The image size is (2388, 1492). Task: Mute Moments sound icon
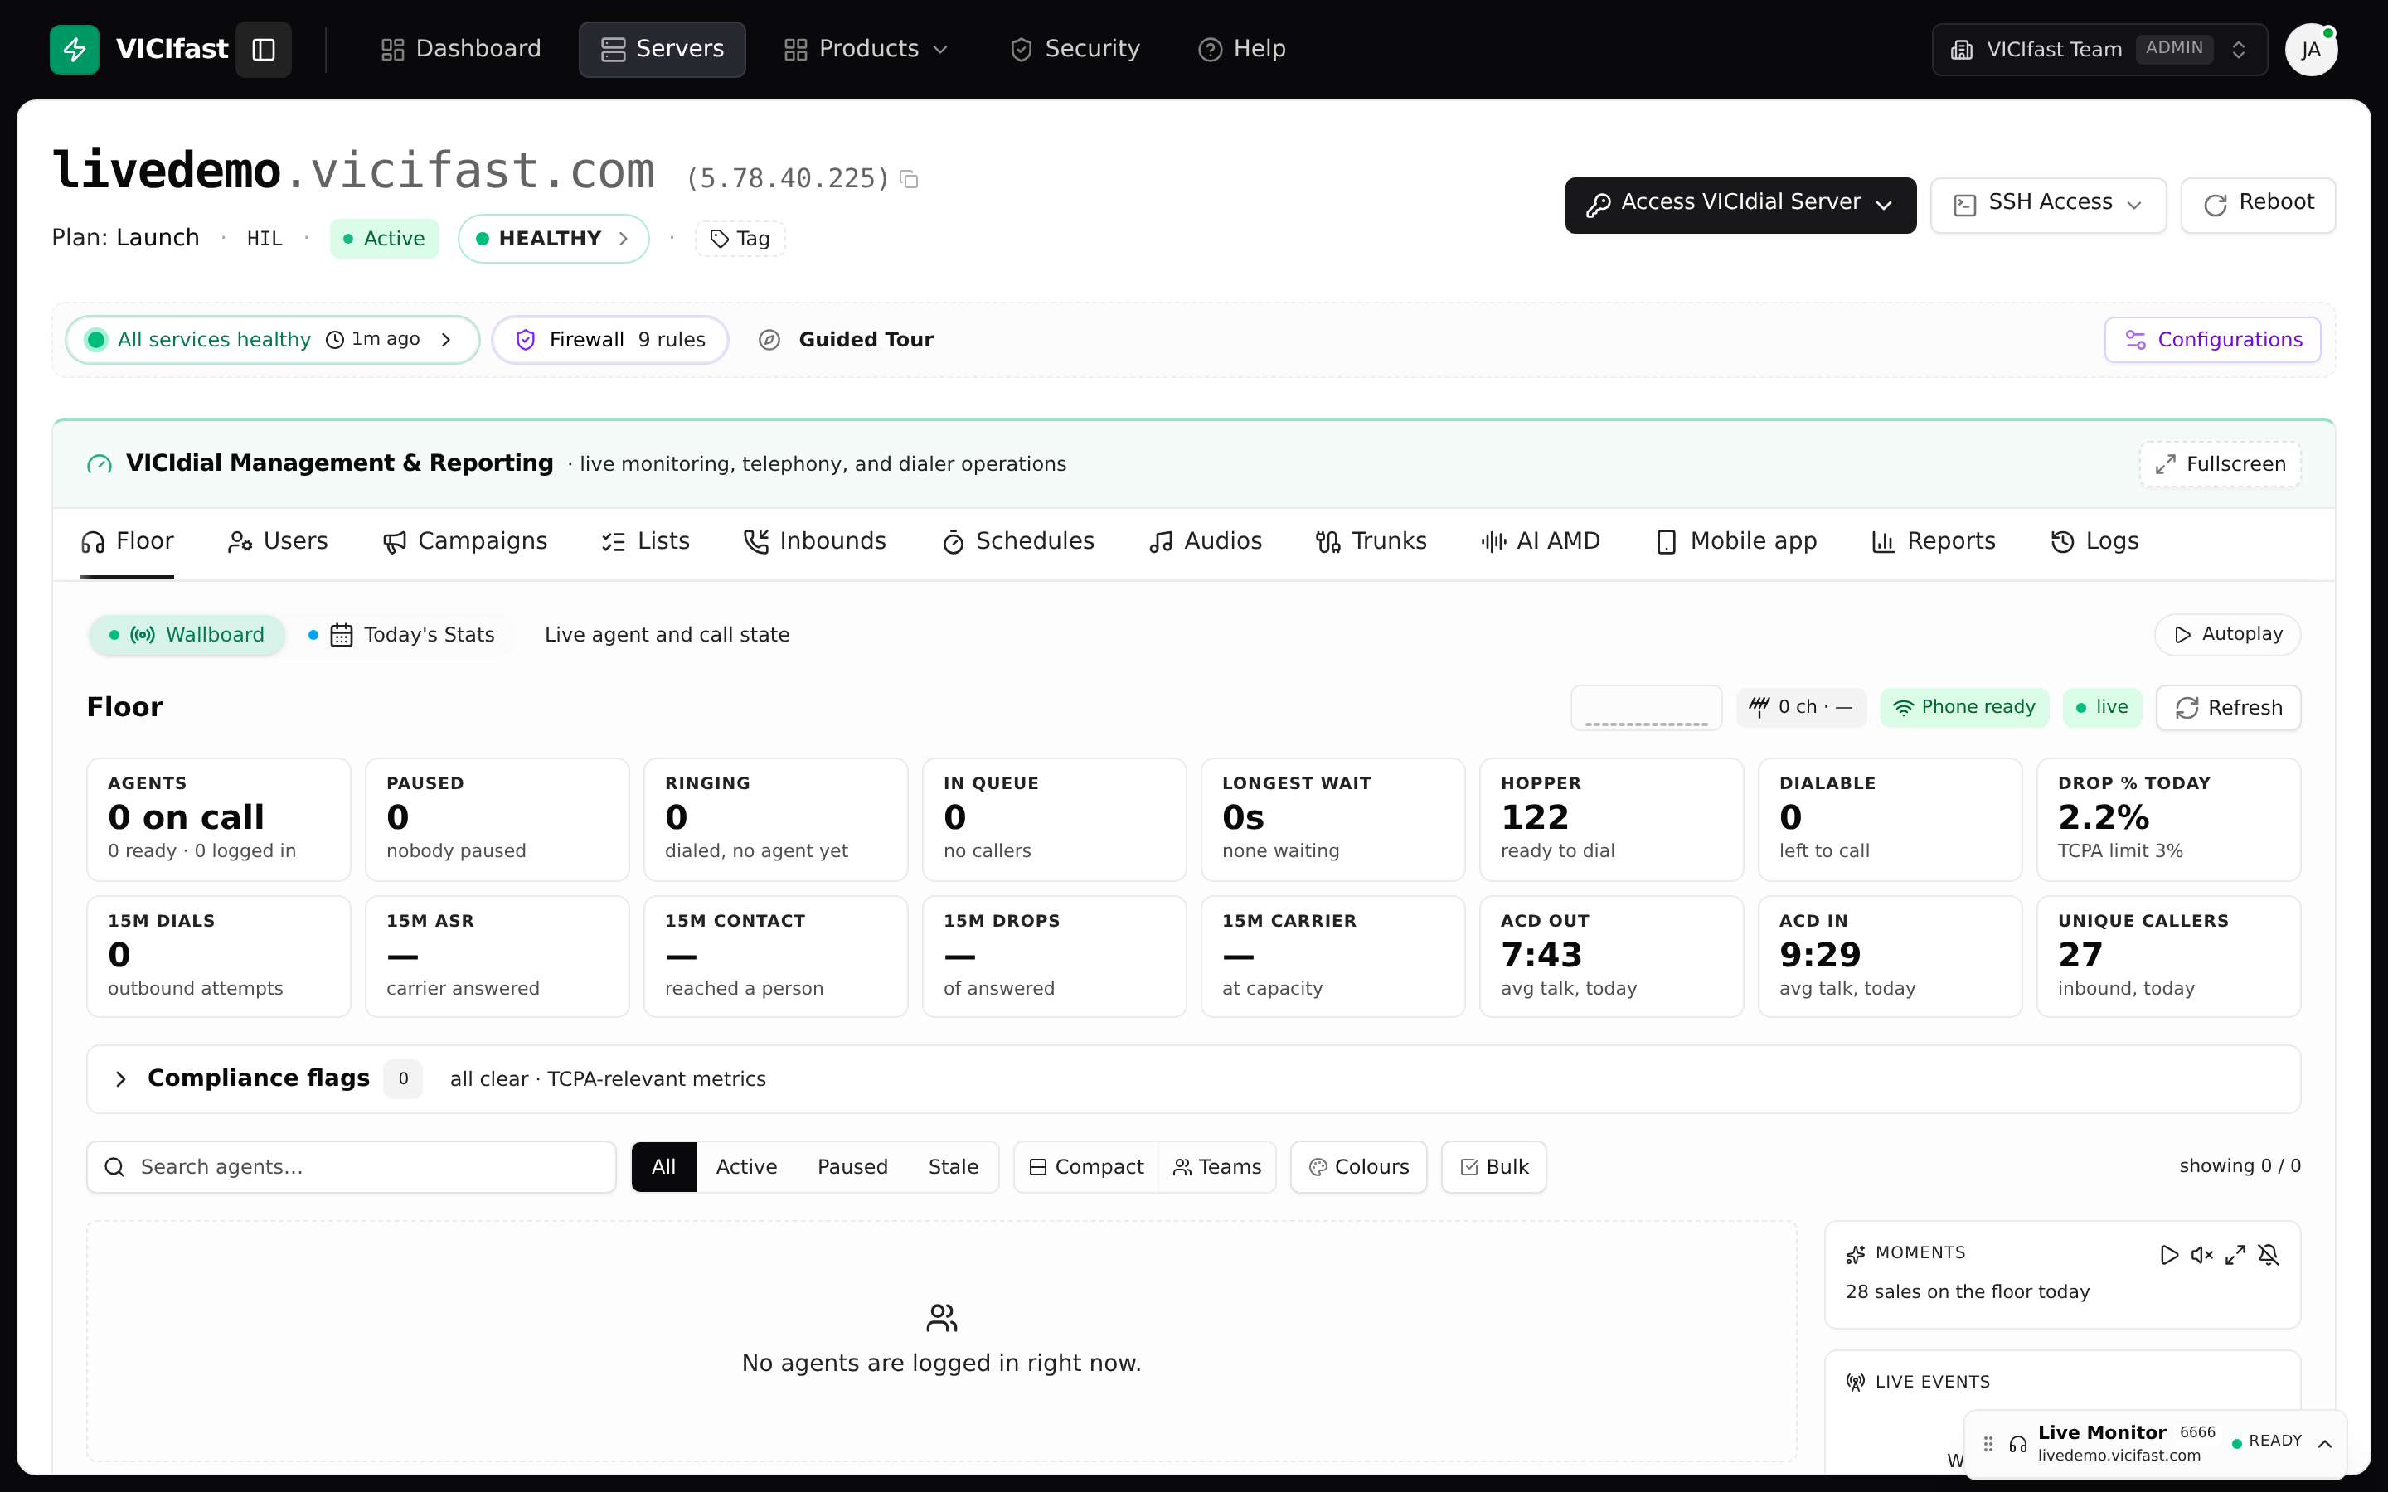pos(2201,1254)
